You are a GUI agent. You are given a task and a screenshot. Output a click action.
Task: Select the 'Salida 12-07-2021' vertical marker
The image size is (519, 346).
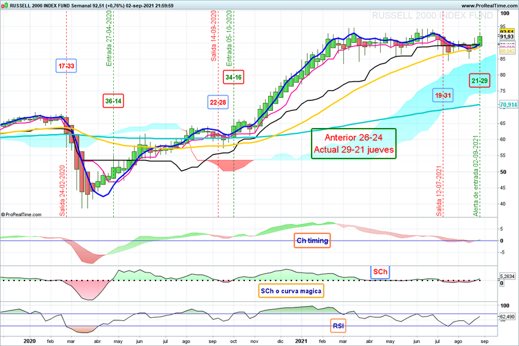point(439,191)
